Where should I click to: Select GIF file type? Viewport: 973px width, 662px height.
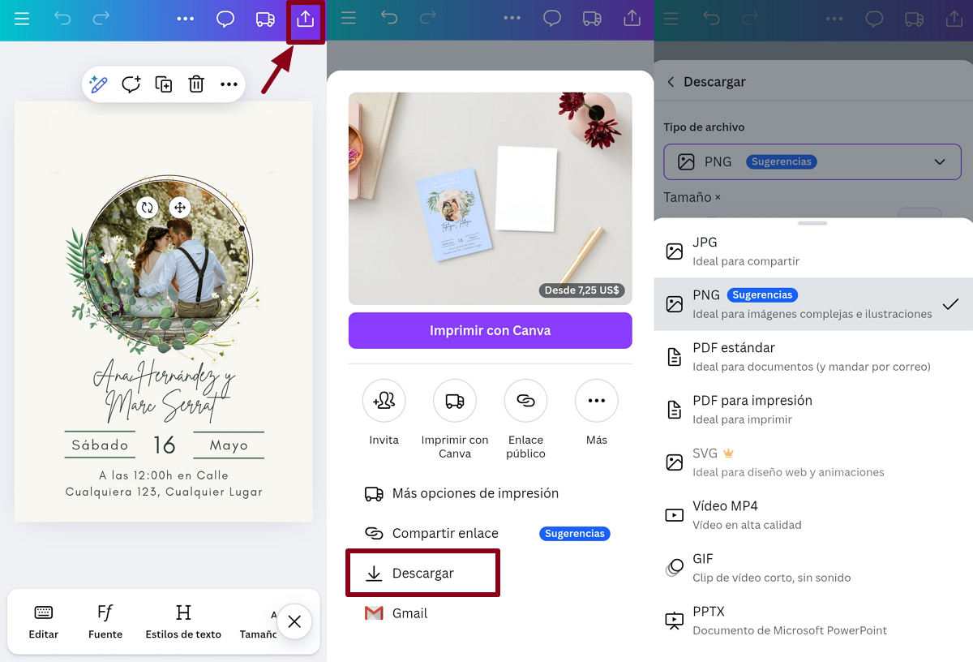point(813,568)
